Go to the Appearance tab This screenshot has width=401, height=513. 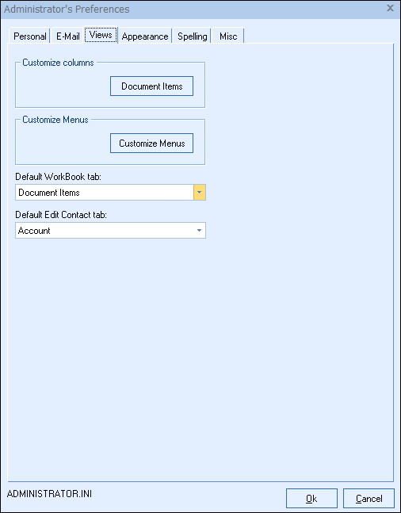coord(145,36)
